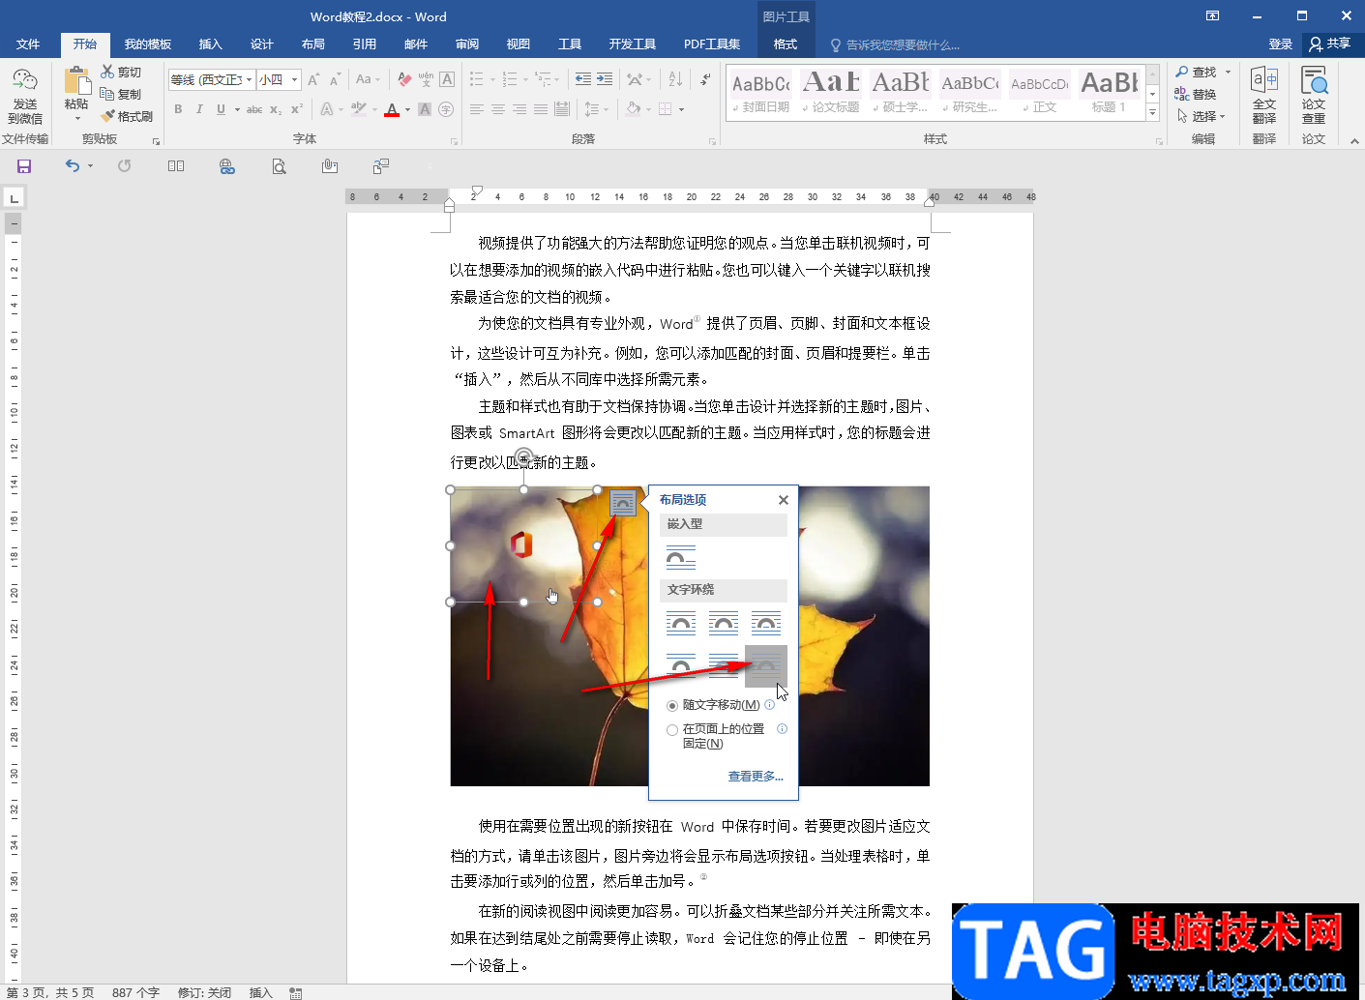Apply the 正文 style
The height and width of the screenshot is (1000, 1365).
(x=1040, y=93)
